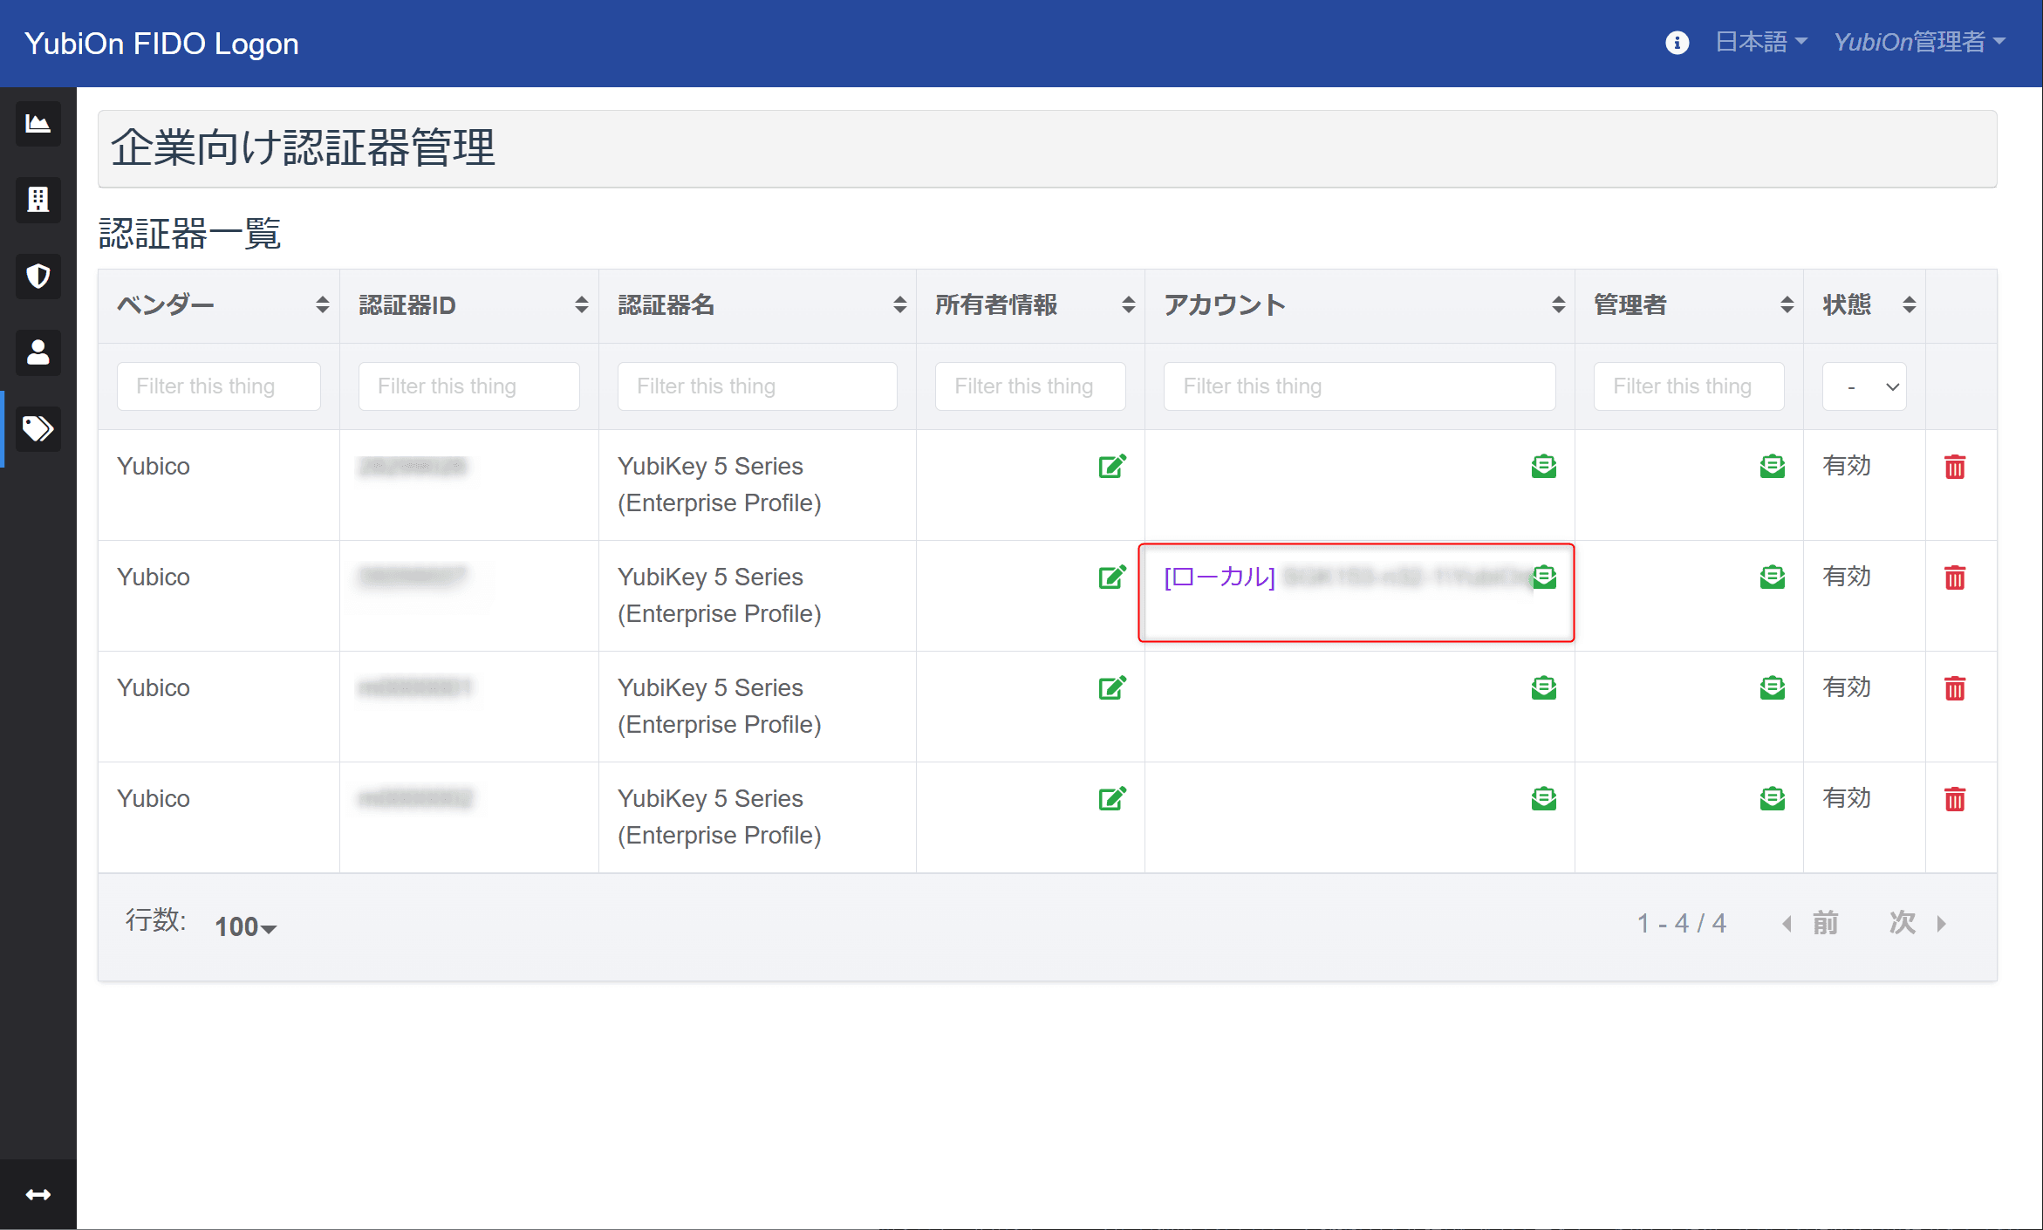
Task: Delete the first authenticator row
Action: click(1955, 467)
